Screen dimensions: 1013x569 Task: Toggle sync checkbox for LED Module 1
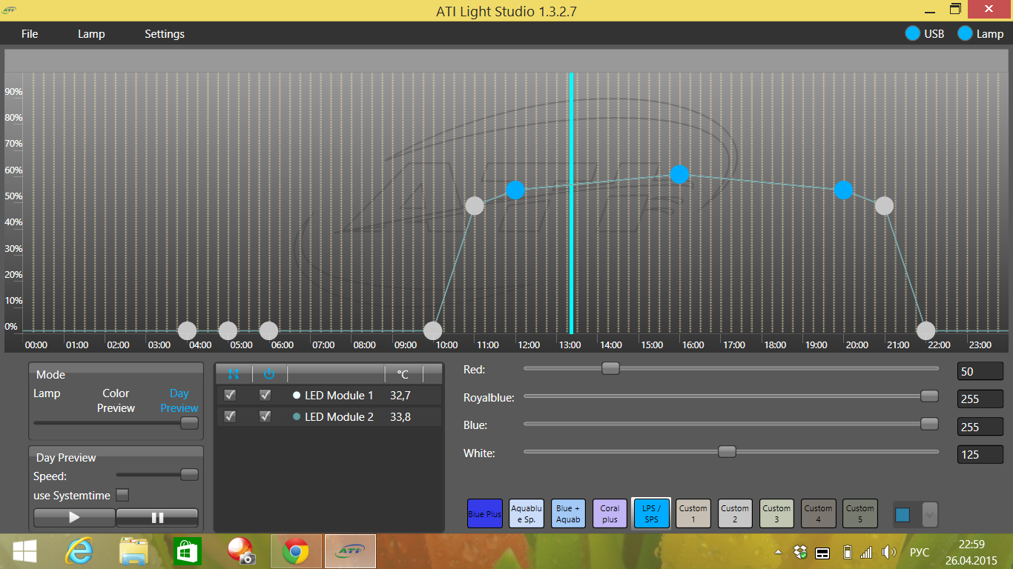tap(230, 395)
